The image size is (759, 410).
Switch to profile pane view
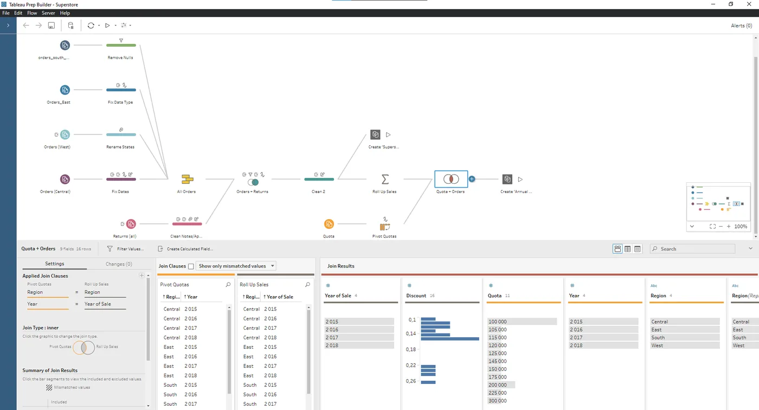[x=618, y=249]
